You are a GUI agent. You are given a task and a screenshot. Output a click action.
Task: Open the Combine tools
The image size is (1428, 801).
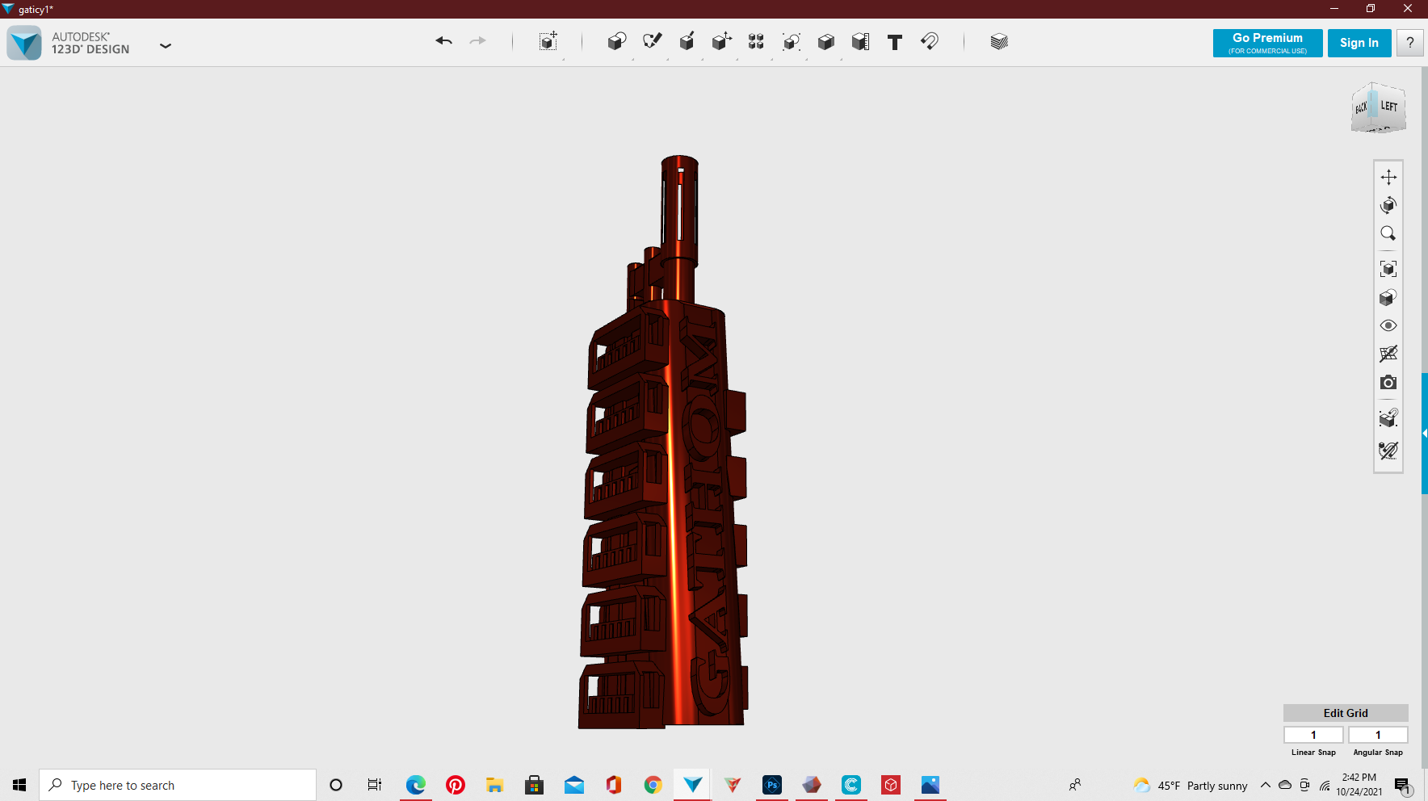click(x=825, y=42)
